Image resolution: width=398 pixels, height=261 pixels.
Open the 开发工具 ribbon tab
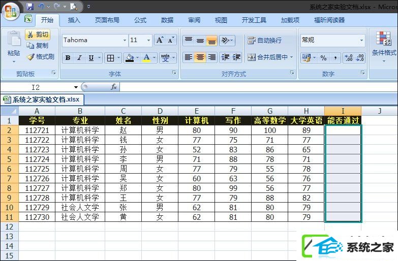[254, 20]
